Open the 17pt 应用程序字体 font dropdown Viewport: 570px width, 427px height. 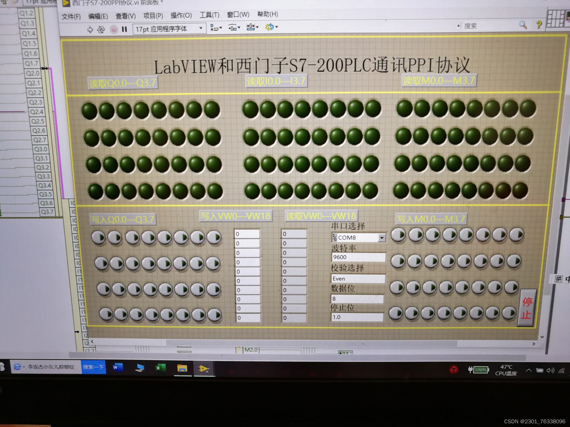coord(201,28)
